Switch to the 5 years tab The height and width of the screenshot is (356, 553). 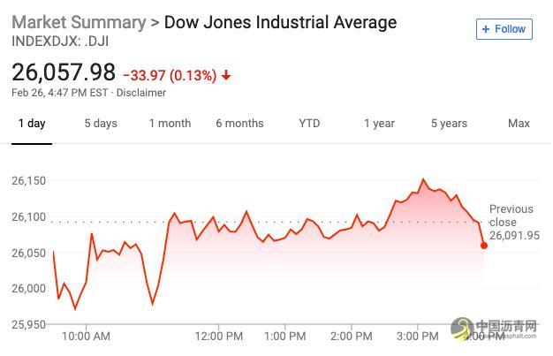[449, 124]
